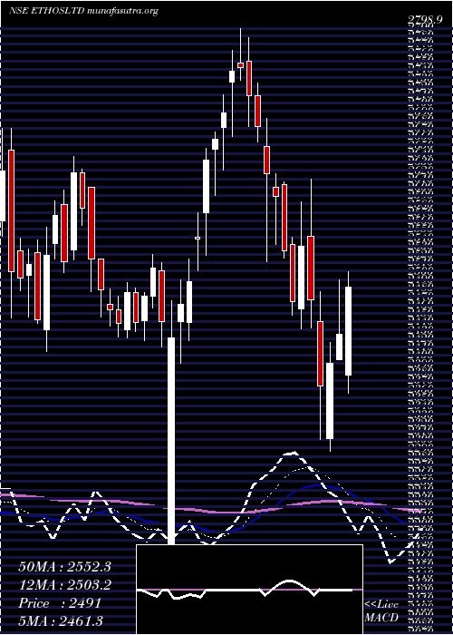
Task: Click the NSE ETHOSLTD munafasutra.org title text
Action: pos(83,11)
